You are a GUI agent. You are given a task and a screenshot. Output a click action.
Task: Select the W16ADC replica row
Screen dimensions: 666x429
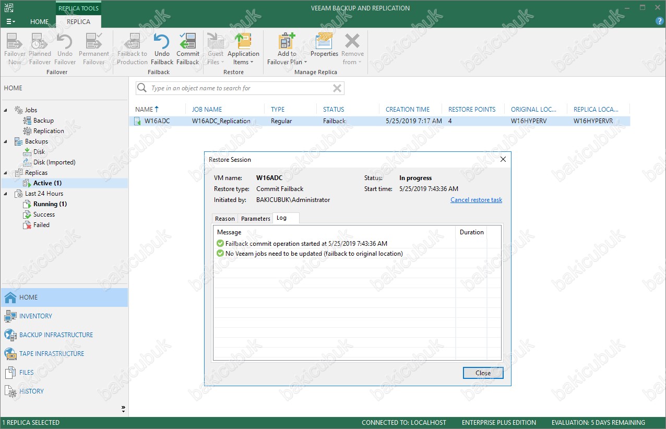point(379,121)
